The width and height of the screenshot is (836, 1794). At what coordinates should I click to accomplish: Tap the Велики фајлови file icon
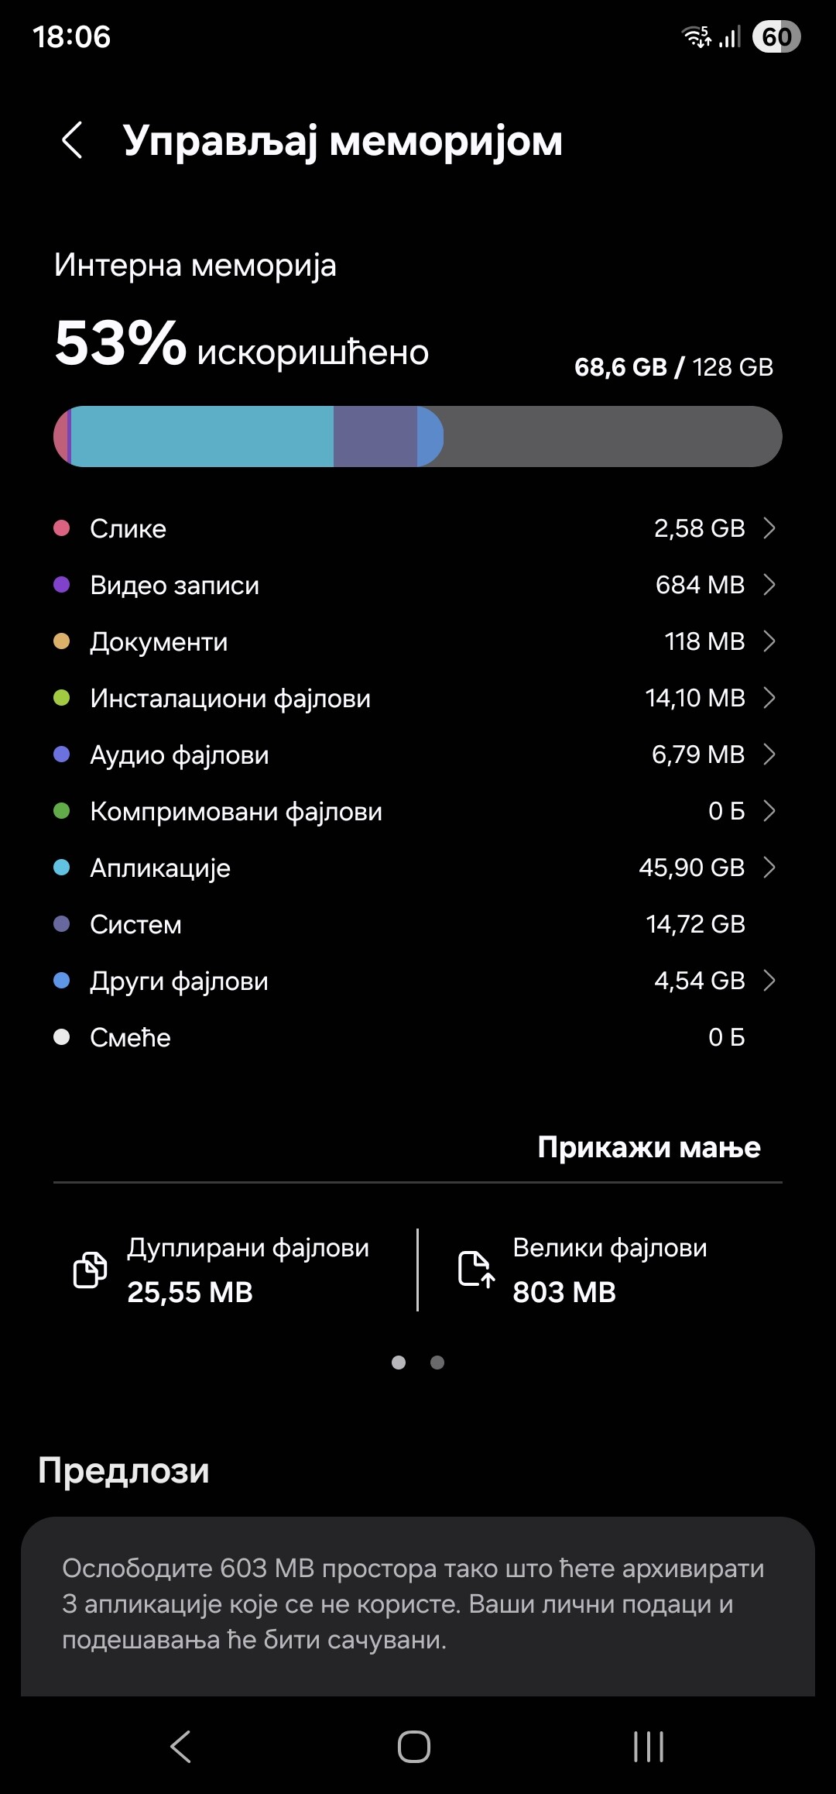(x=475, y=1269)
